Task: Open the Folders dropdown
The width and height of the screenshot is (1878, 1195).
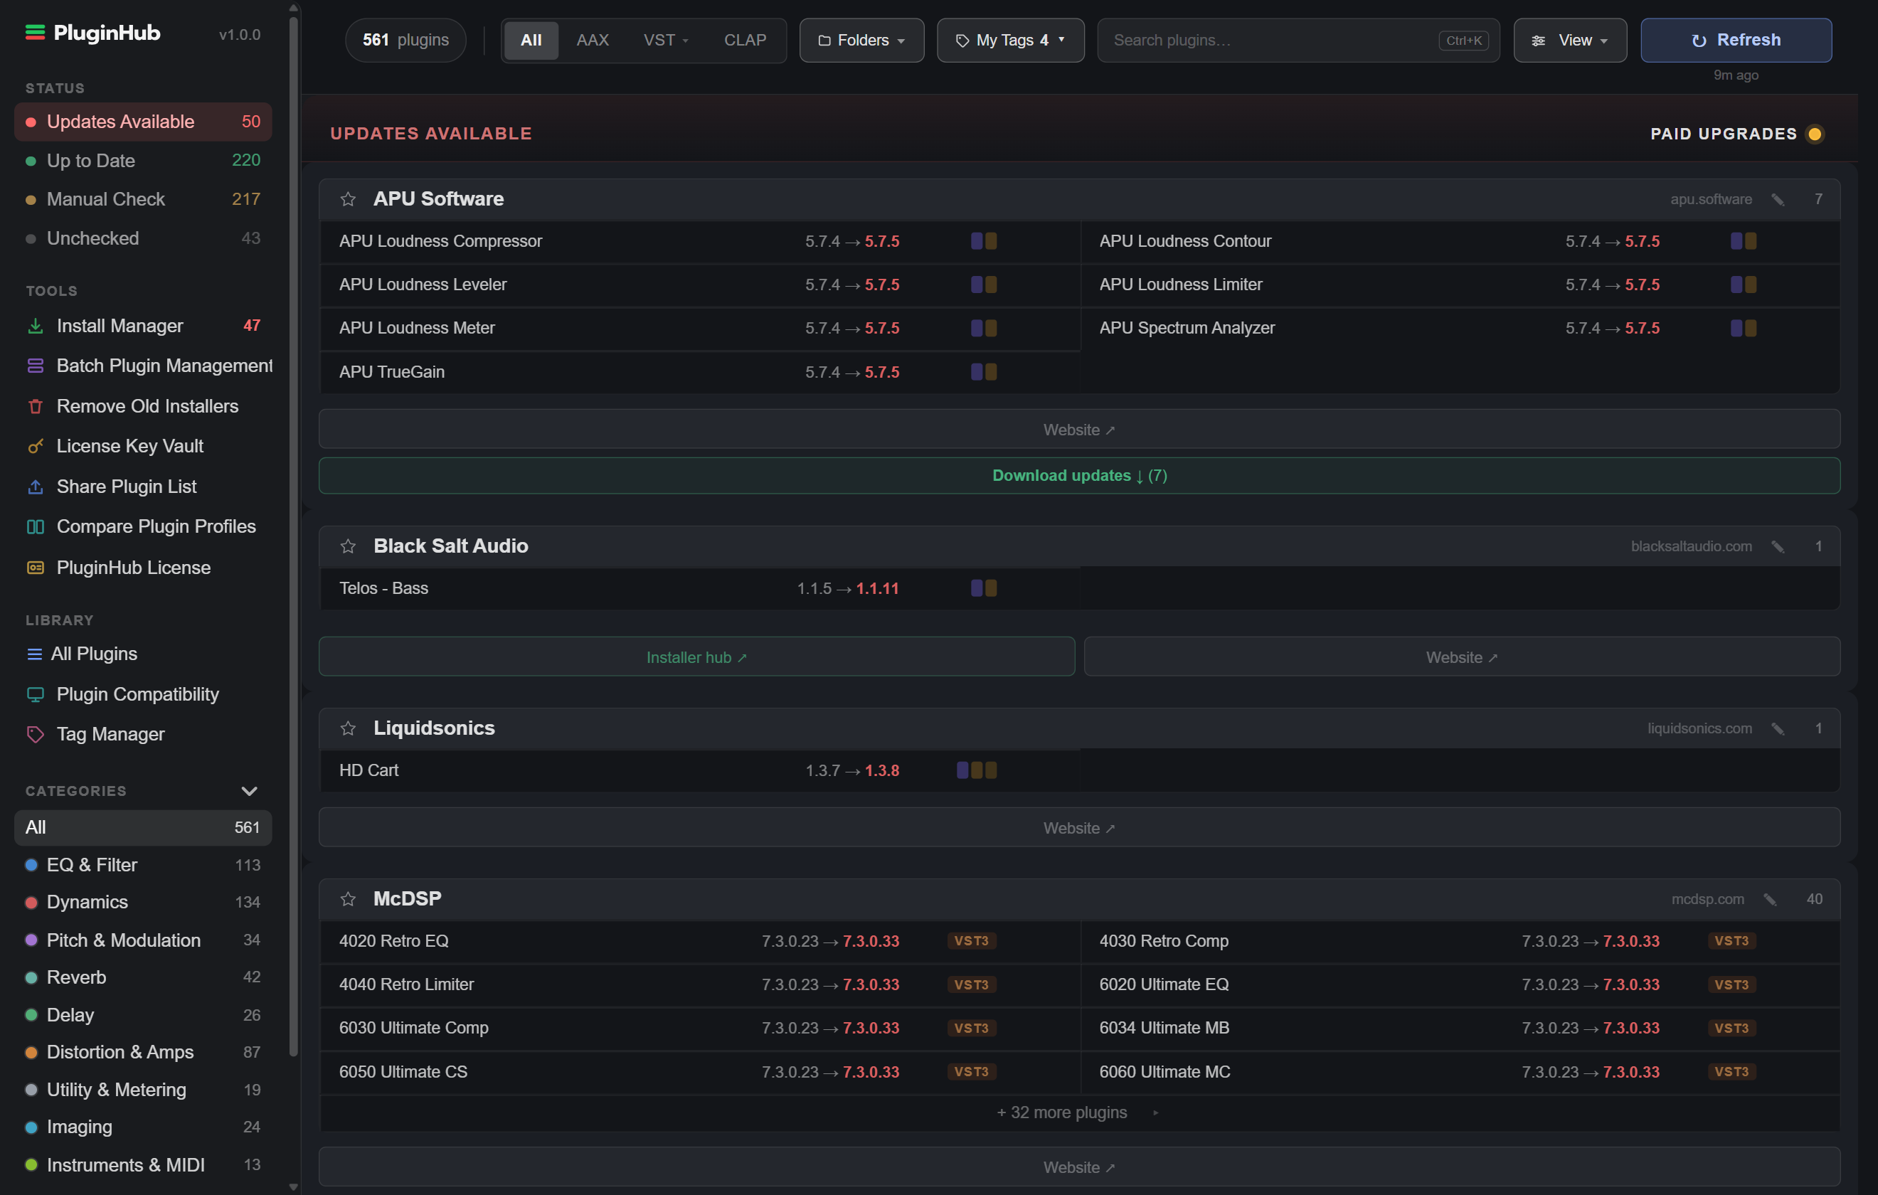Action: (x=861, y=40)
